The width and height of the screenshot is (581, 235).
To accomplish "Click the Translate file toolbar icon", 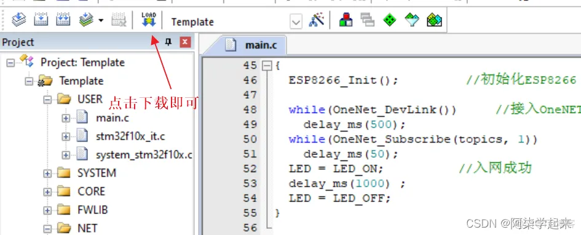I will 18,19.
